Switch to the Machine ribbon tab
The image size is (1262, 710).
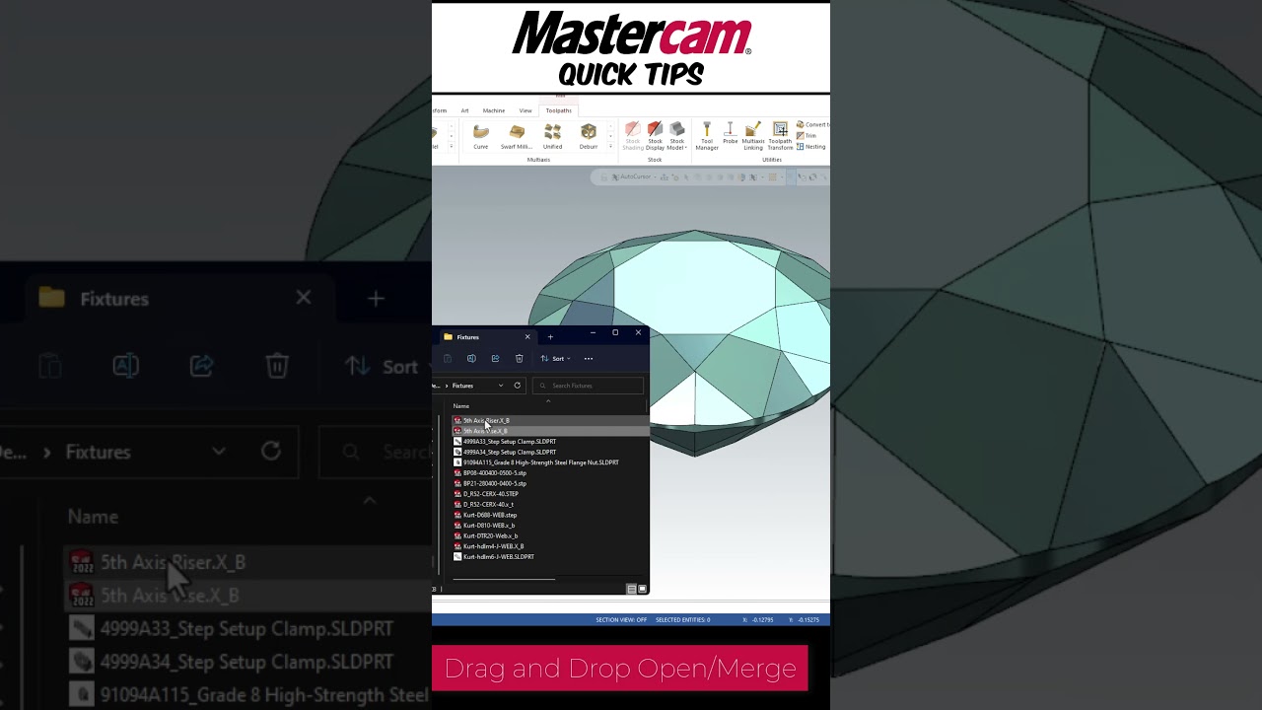494,110
